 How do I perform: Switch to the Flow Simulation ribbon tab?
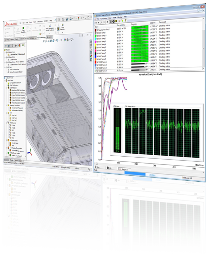pyautogui.click(x=41, y=38)
